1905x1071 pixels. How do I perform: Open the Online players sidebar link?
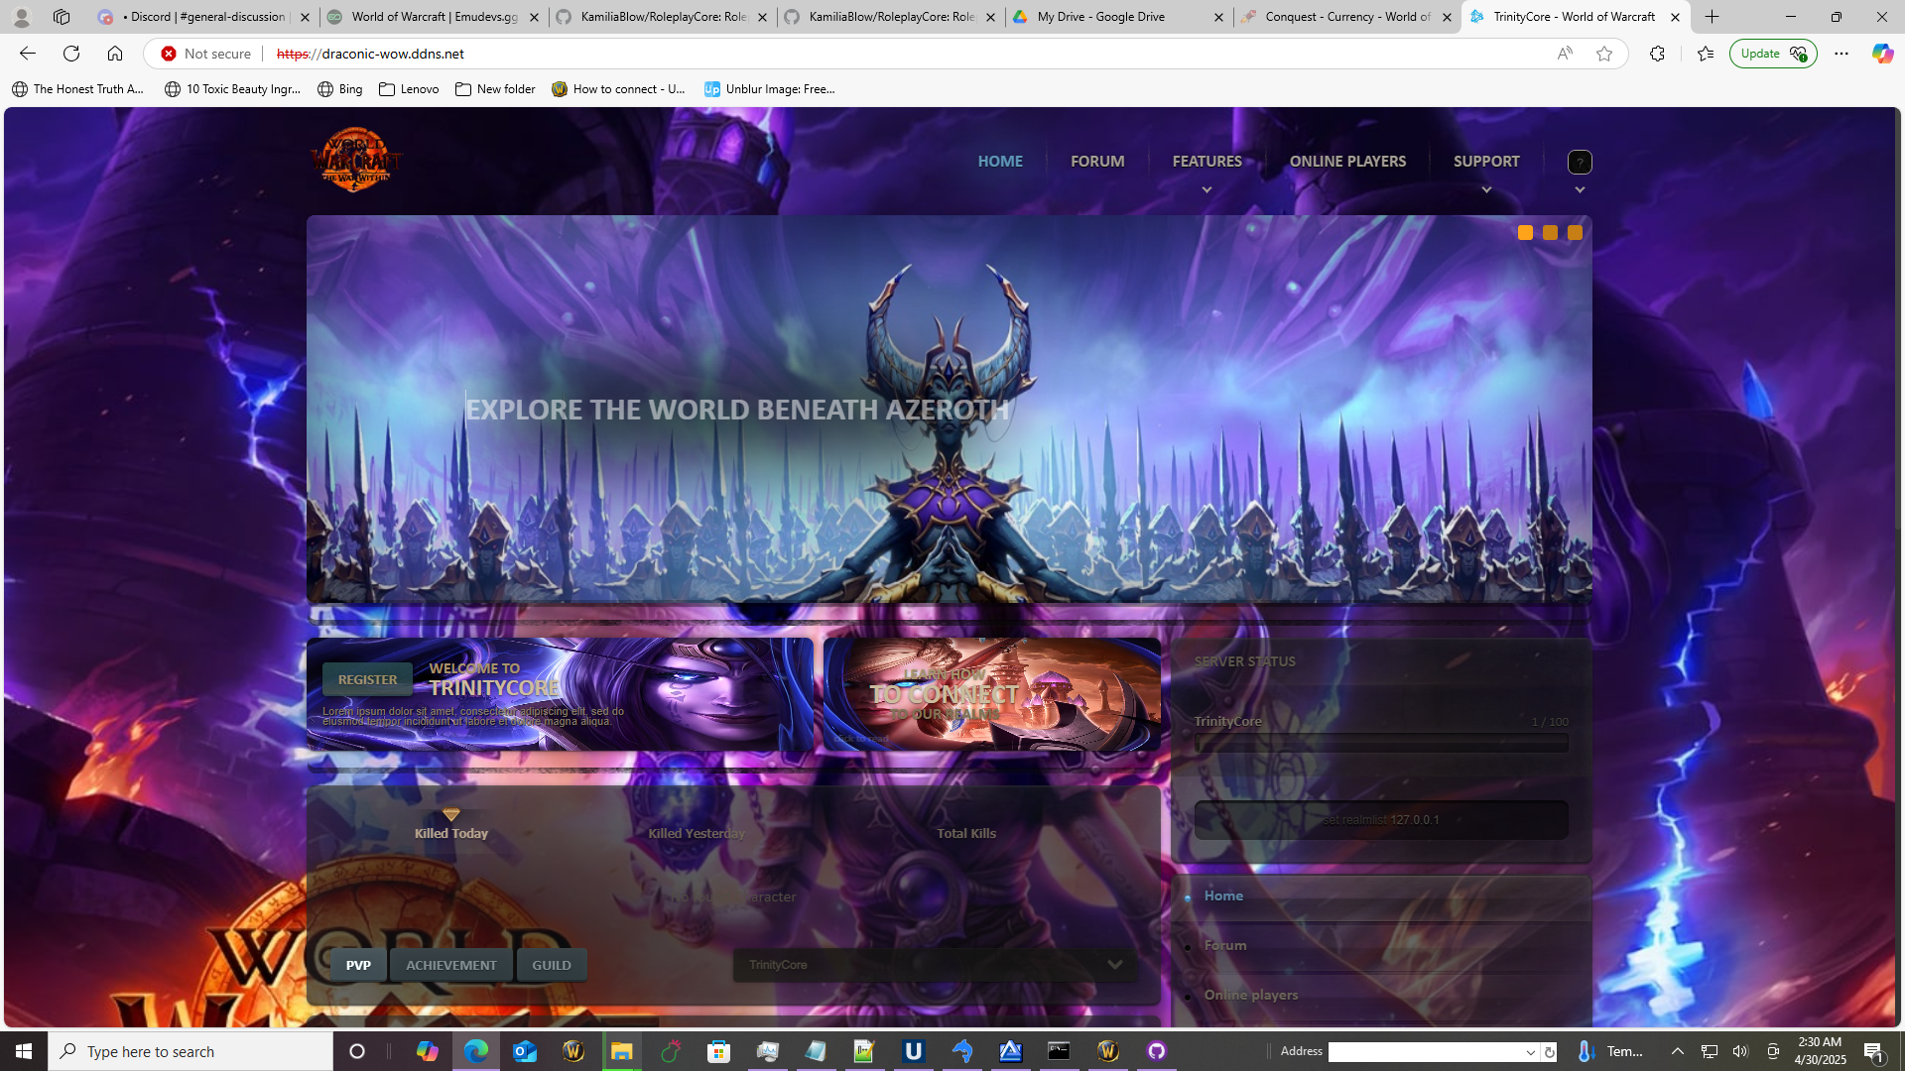tap(1251, 995)
